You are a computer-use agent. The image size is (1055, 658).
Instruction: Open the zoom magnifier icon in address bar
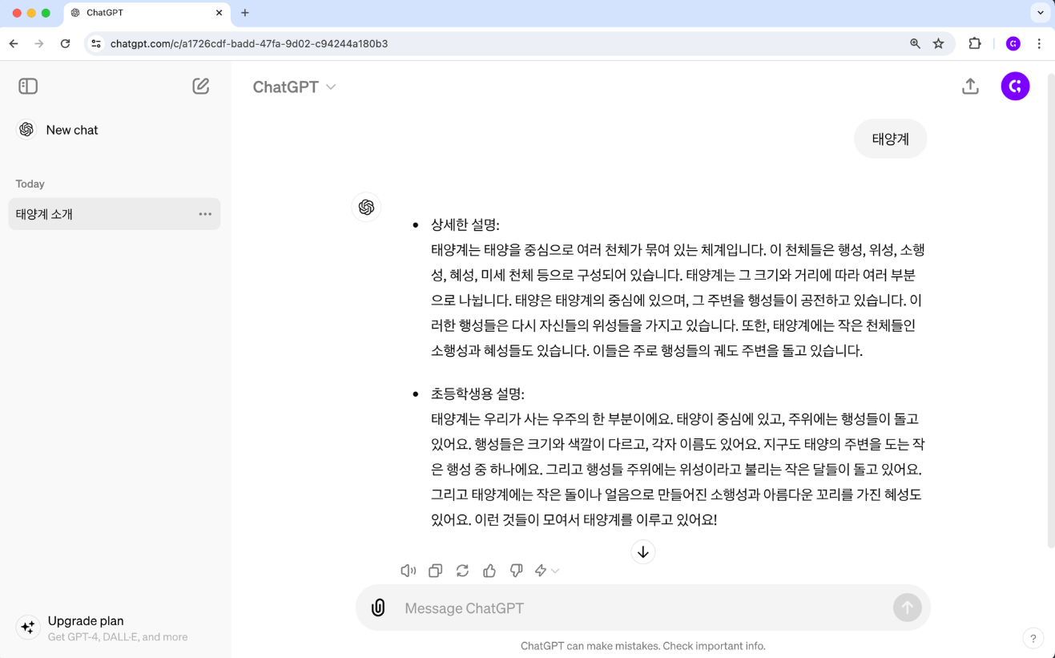click(915, 44)
